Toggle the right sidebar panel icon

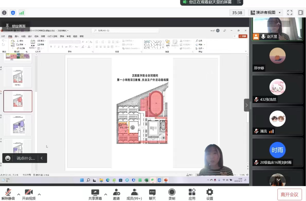301,12
